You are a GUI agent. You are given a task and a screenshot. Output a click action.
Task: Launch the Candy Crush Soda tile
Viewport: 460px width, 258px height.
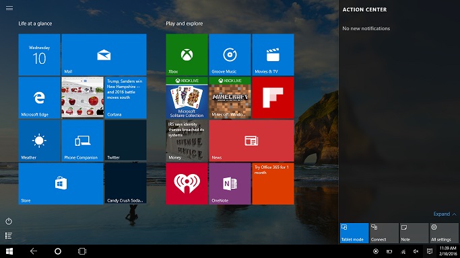coord(125,183)
